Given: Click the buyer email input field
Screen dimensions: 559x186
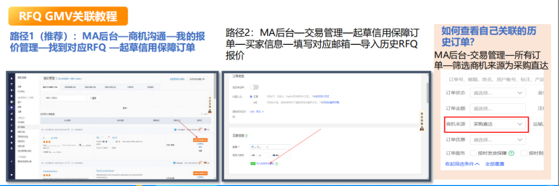Looking at the screenshot, I should pyautogui.click(x=270, y=146).
